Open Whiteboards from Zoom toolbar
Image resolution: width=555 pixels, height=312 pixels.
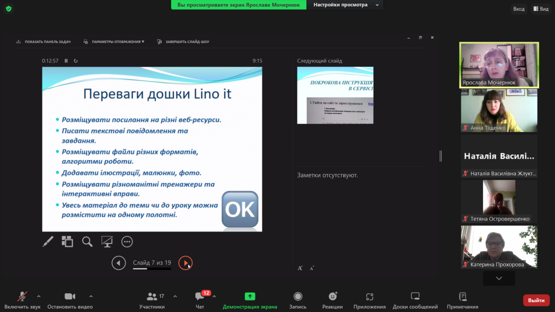coord(415,300)
